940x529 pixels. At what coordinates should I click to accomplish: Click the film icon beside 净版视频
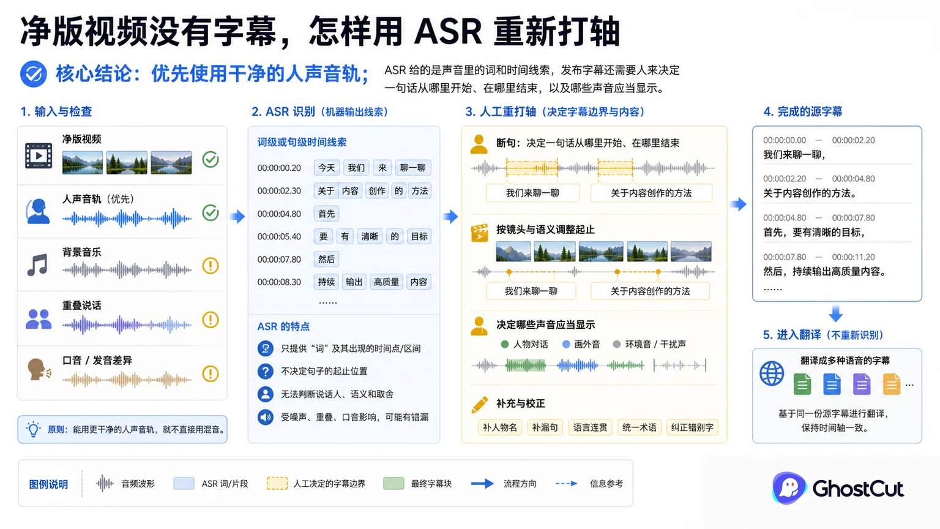tap(39, 156)
